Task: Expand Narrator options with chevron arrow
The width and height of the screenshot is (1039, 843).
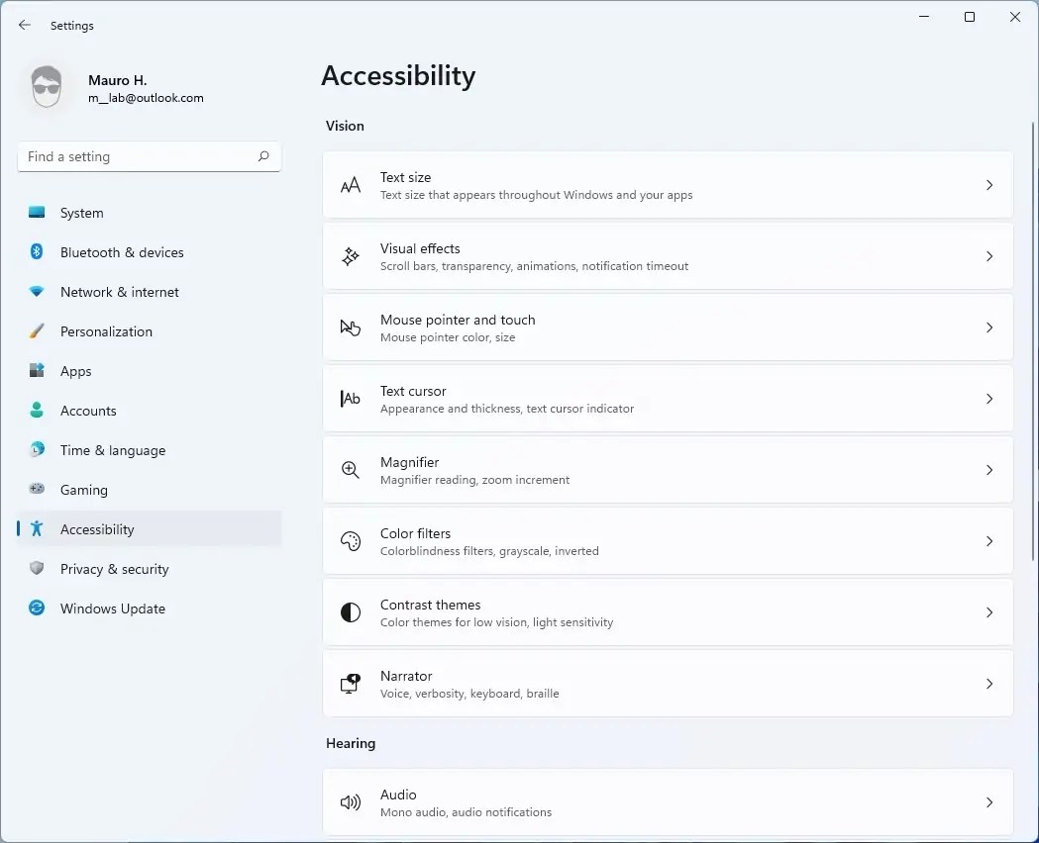Action: [x=988, y=684]
